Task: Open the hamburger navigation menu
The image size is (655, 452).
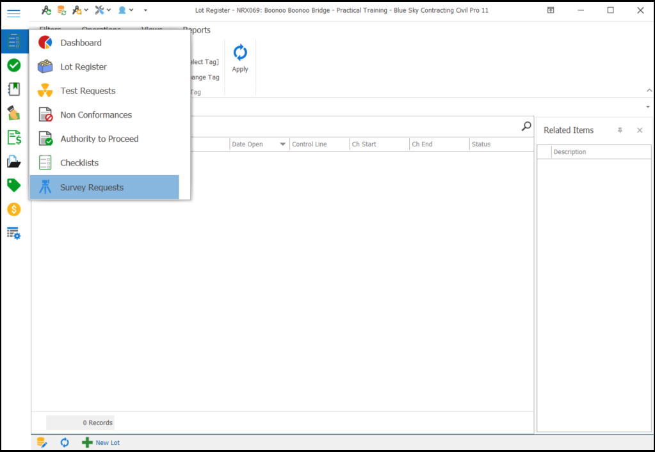Action: [13, 13]
